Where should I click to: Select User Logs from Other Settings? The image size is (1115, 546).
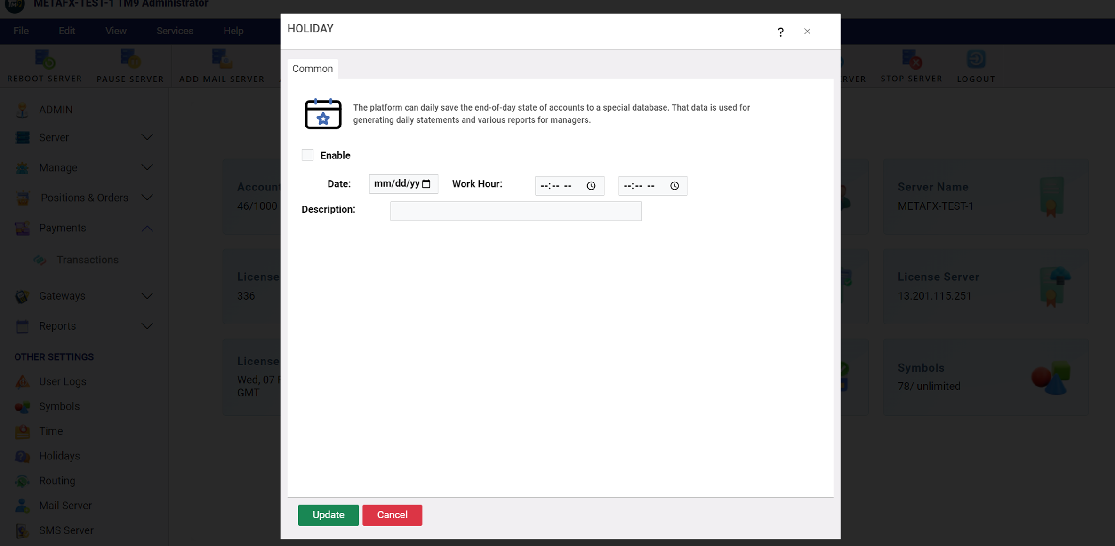click(62, 382)
